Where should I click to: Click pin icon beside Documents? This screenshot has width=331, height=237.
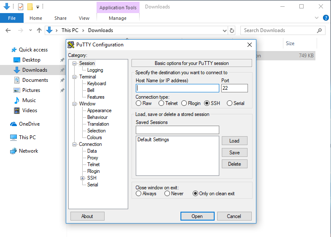pos(62,80)
